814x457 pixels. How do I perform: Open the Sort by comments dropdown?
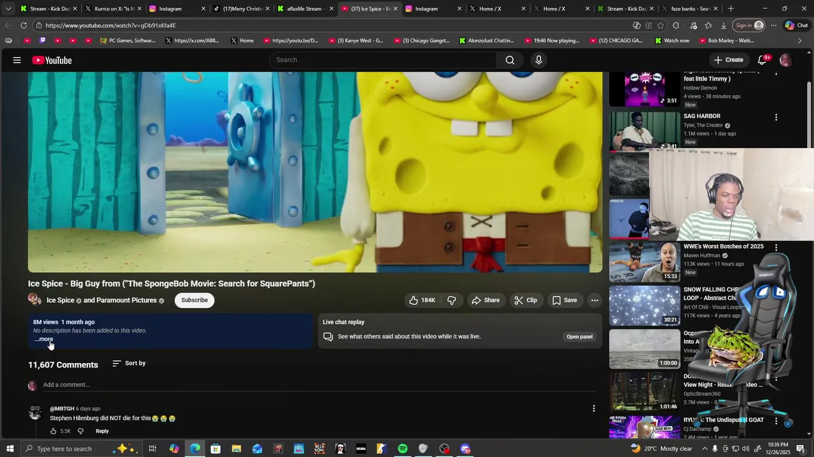click(x=129, y=364)
